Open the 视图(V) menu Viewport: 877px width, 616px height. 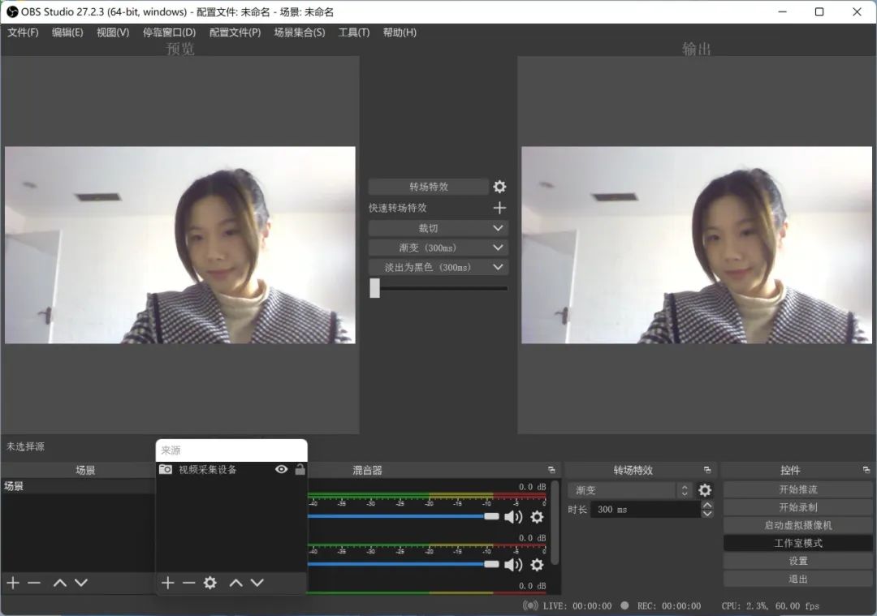[112, 32]
